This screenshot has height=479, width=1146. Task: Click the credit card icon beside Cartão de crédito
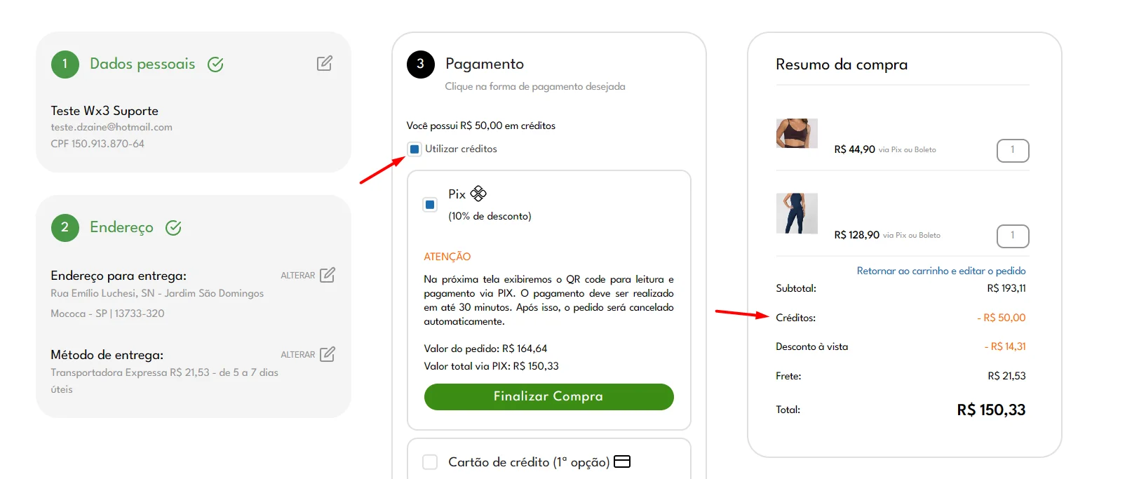click(622, 461)
